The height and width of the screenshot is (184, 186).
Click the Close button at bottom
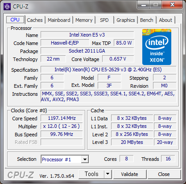coord(164,174)
